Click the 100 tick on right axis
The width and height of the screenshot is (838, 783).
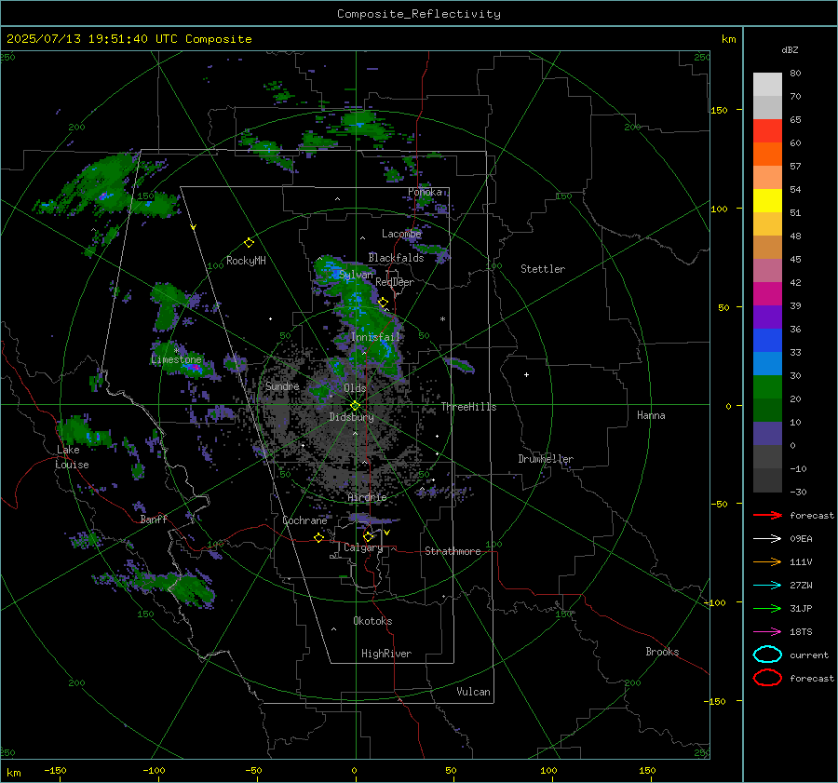pos(719,209)
